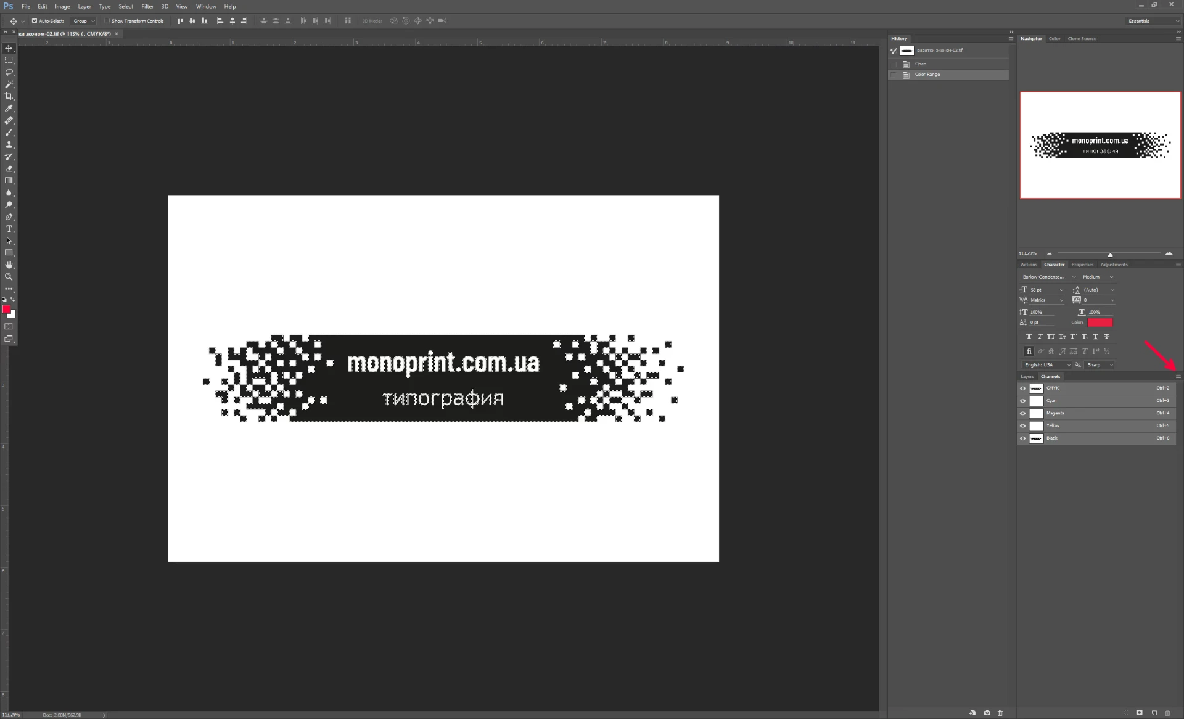Hide the Magenta channel visibility eye

click(1023, 413)
